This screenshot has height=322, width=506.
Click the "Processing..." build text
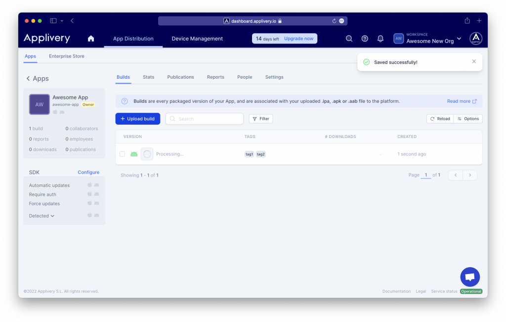(x=170, y=154)
